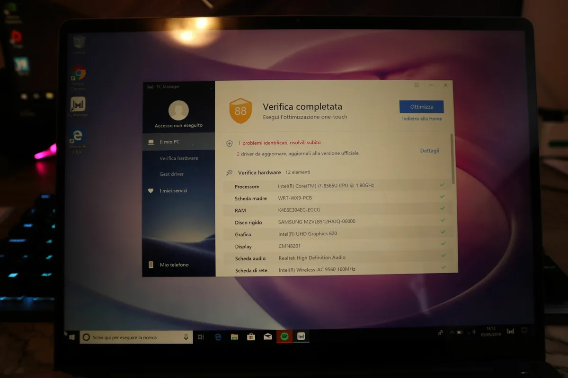Viewport: 568px width, 378px height.
Task: Click the PC Manager desktop shortcut
Action: coord(78,108)
